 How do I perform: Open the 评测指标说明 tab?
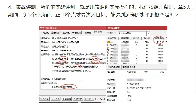(129, 67)
